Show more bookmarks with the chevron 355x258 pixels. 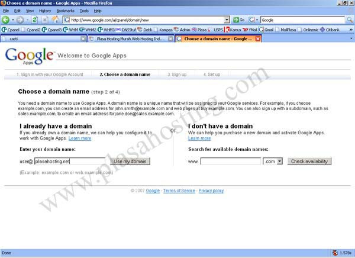coord(351,30)
